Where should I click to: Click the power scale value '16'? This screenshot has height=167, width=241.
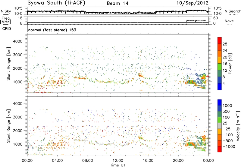[225, 64]
